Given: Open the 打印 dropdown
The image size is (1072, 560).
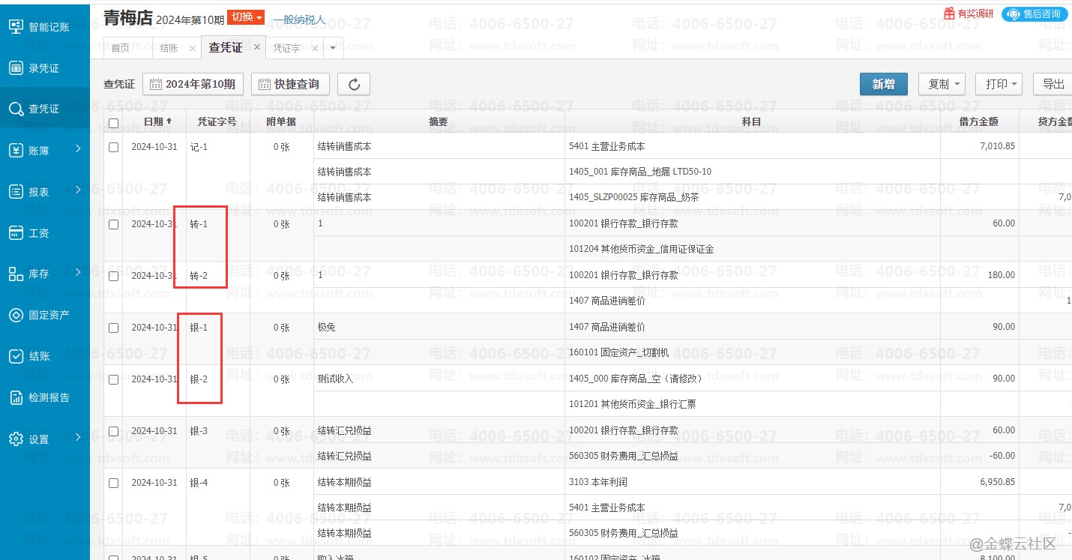Looking at the screenshot, I should (x=999, y=84).
